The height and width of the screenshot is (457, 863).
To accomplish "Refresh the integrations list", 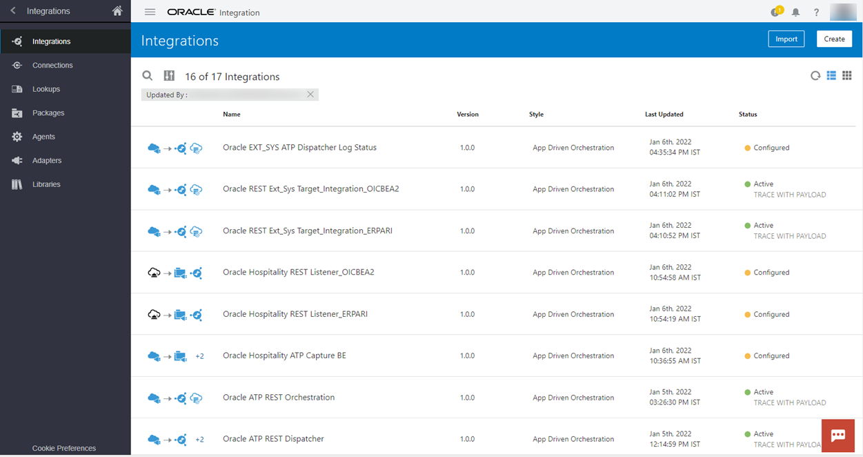I will click(x=815, y=76).
